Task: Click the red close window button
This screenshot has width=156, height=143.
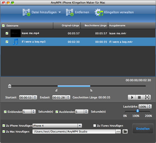Action: [x=4, y=3]
